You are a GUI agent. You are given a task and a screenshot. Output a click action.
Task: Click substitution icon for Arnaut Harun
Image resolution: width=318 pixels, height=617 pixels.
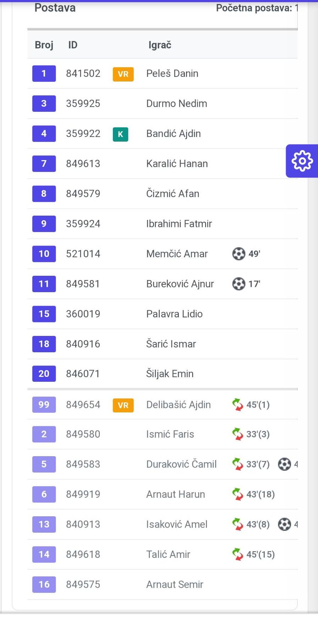coord(237,494)
